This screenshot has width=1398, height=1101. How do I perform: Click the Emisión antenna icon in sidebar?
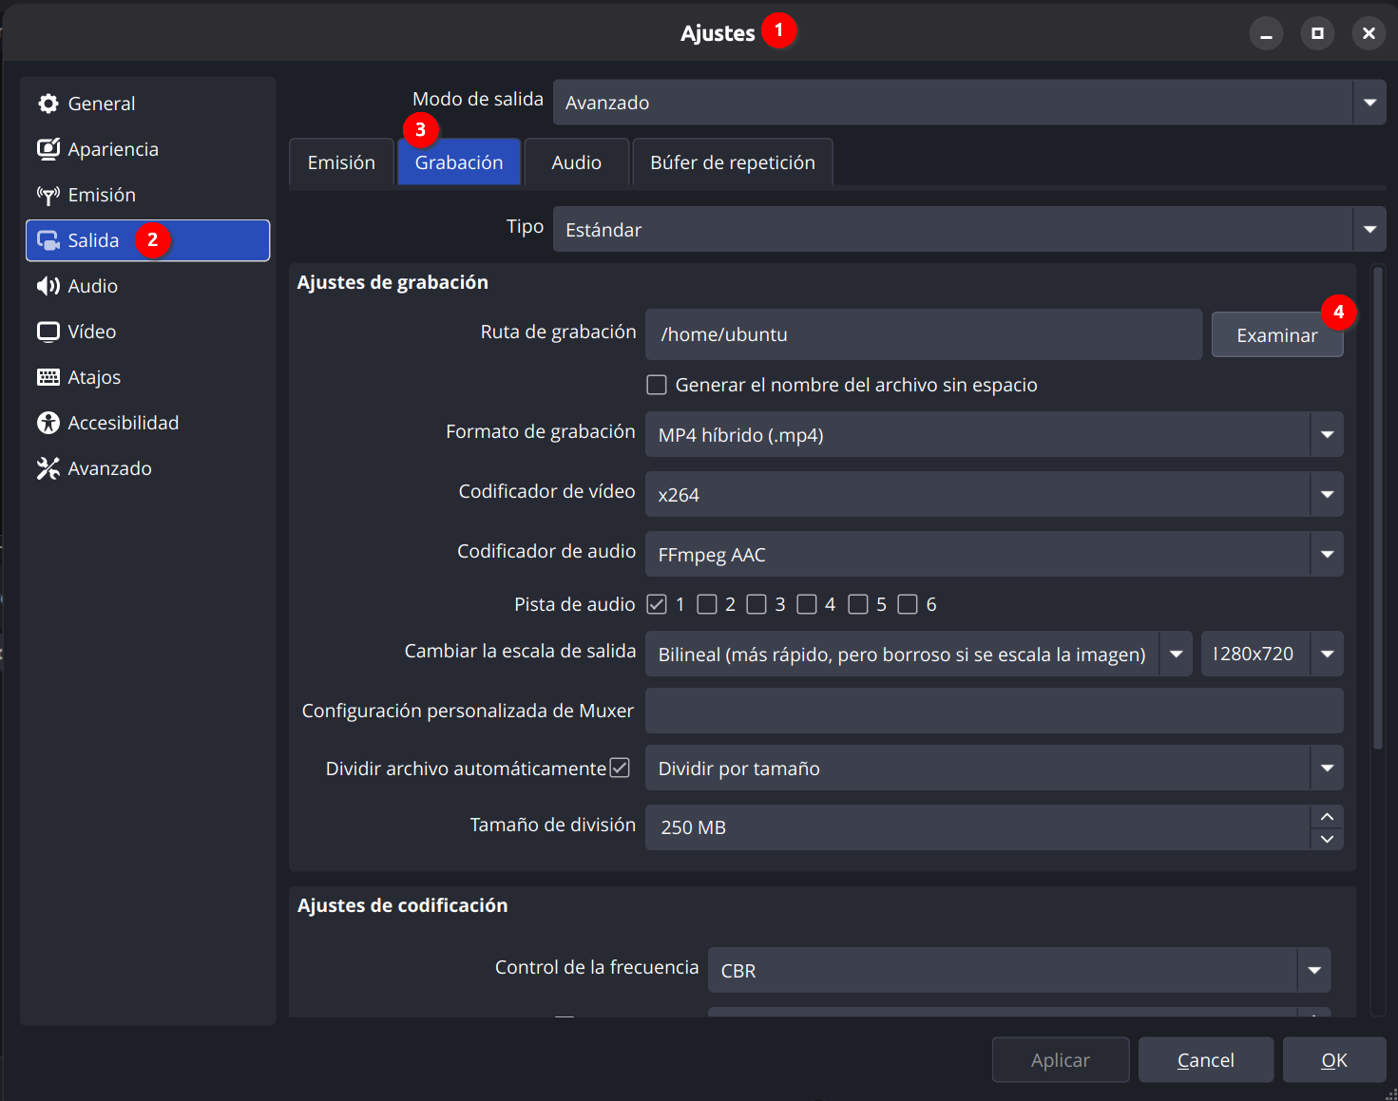pos(48,195)
